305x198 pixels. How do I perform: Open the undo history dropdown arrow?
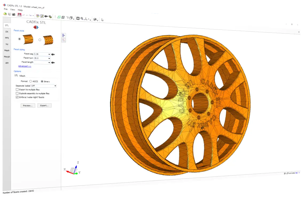click(27, 15)
